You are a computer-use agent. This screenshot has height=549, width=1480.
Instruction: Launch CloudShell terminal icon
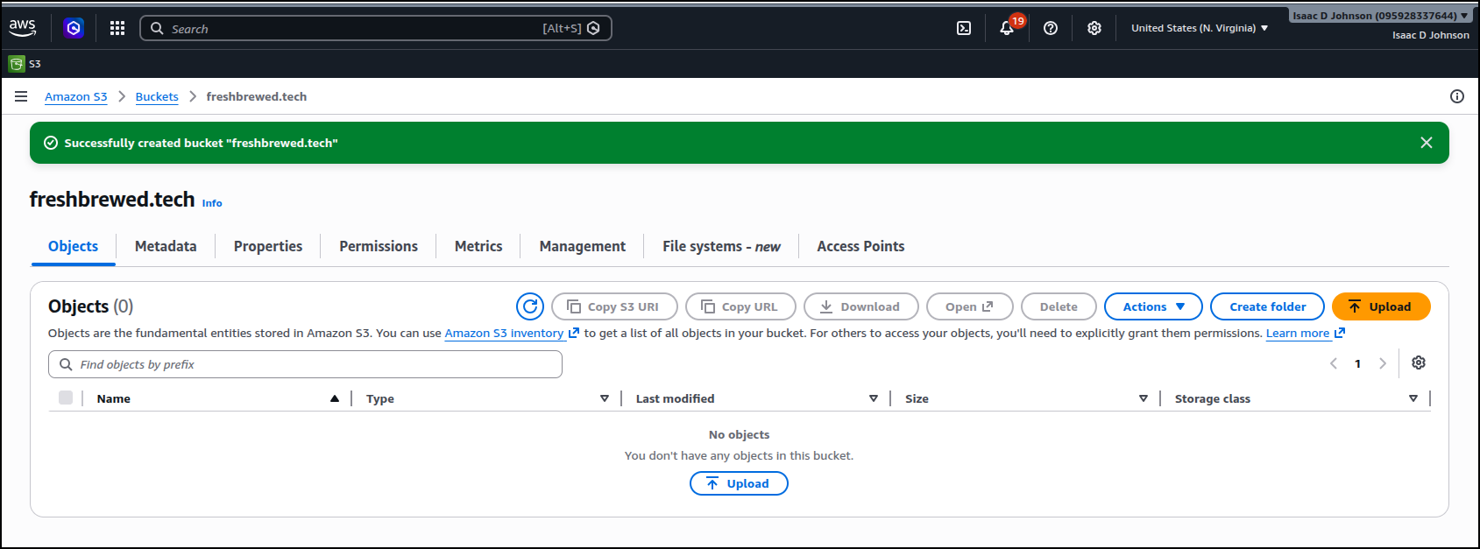click(x=964, y=28)
